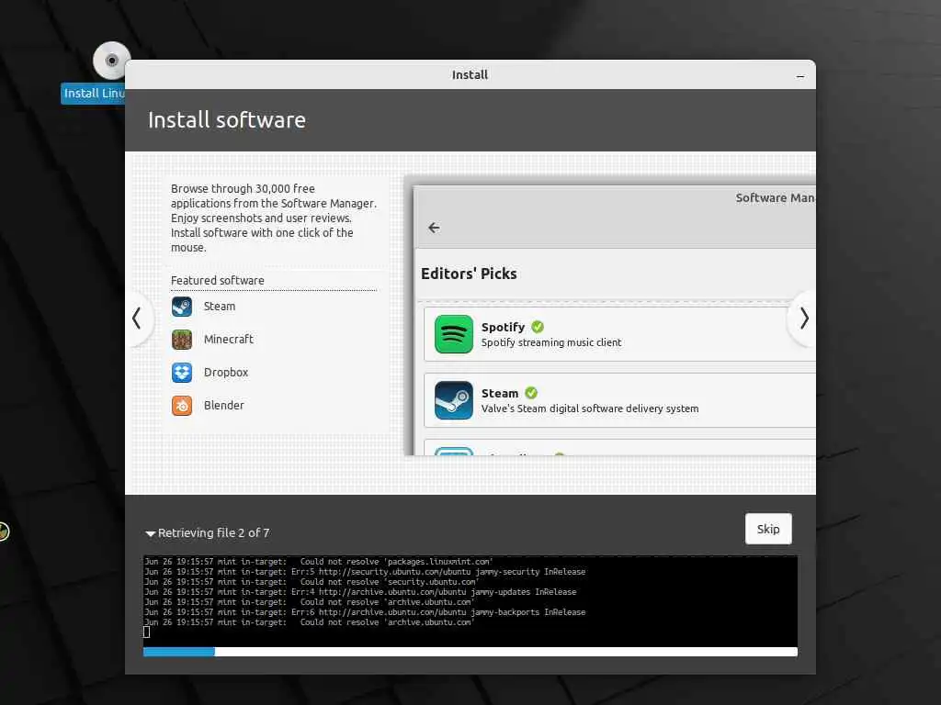Click Spotify streaming music client description
Screen dimensions: 941x705
click(x=551, y=342)
